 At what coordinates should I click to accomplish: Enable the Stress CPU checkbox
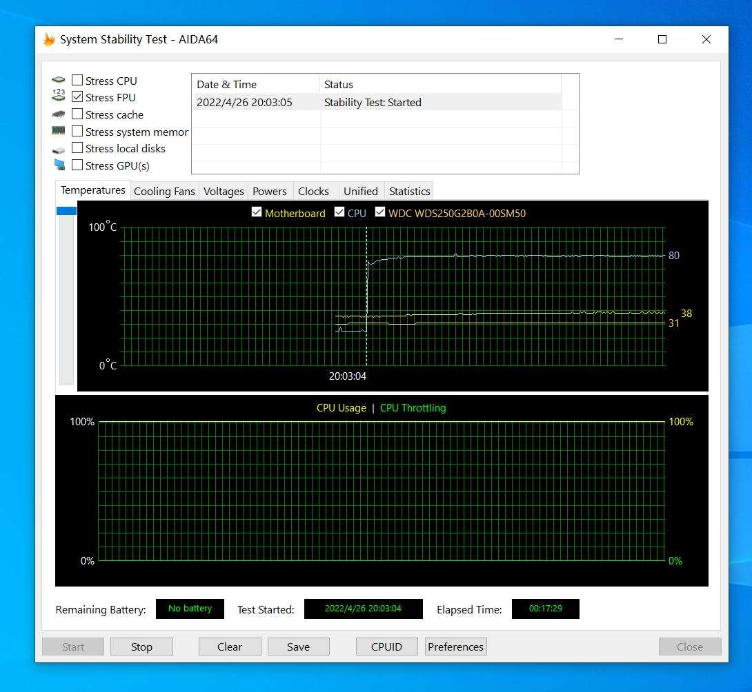point(77,81)
